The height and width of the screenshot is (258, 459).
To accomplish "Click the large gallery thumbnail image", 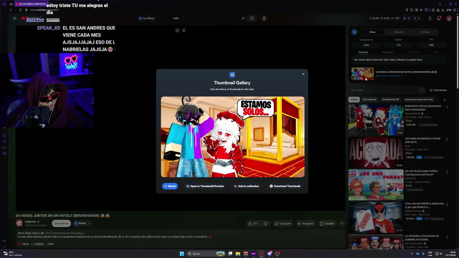I will coord(233,137).
